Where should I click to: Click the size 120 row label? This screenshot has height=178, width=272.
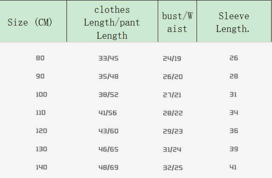(41, 131)
